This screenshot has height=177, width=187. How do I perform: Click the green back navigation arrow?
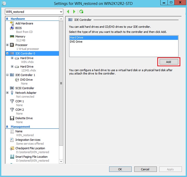(x=68, y=12)
